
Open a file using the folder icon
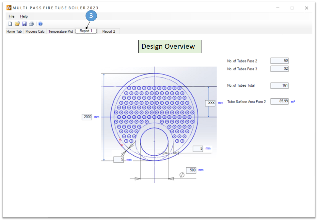click(x=17, y=24)
